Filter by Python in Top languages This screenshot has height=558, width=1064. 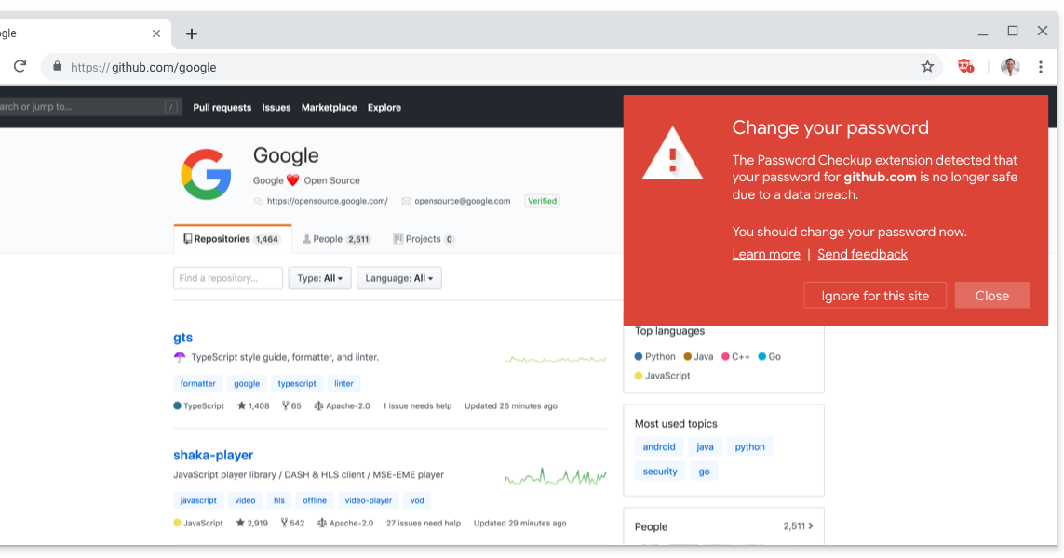point(654,356)
